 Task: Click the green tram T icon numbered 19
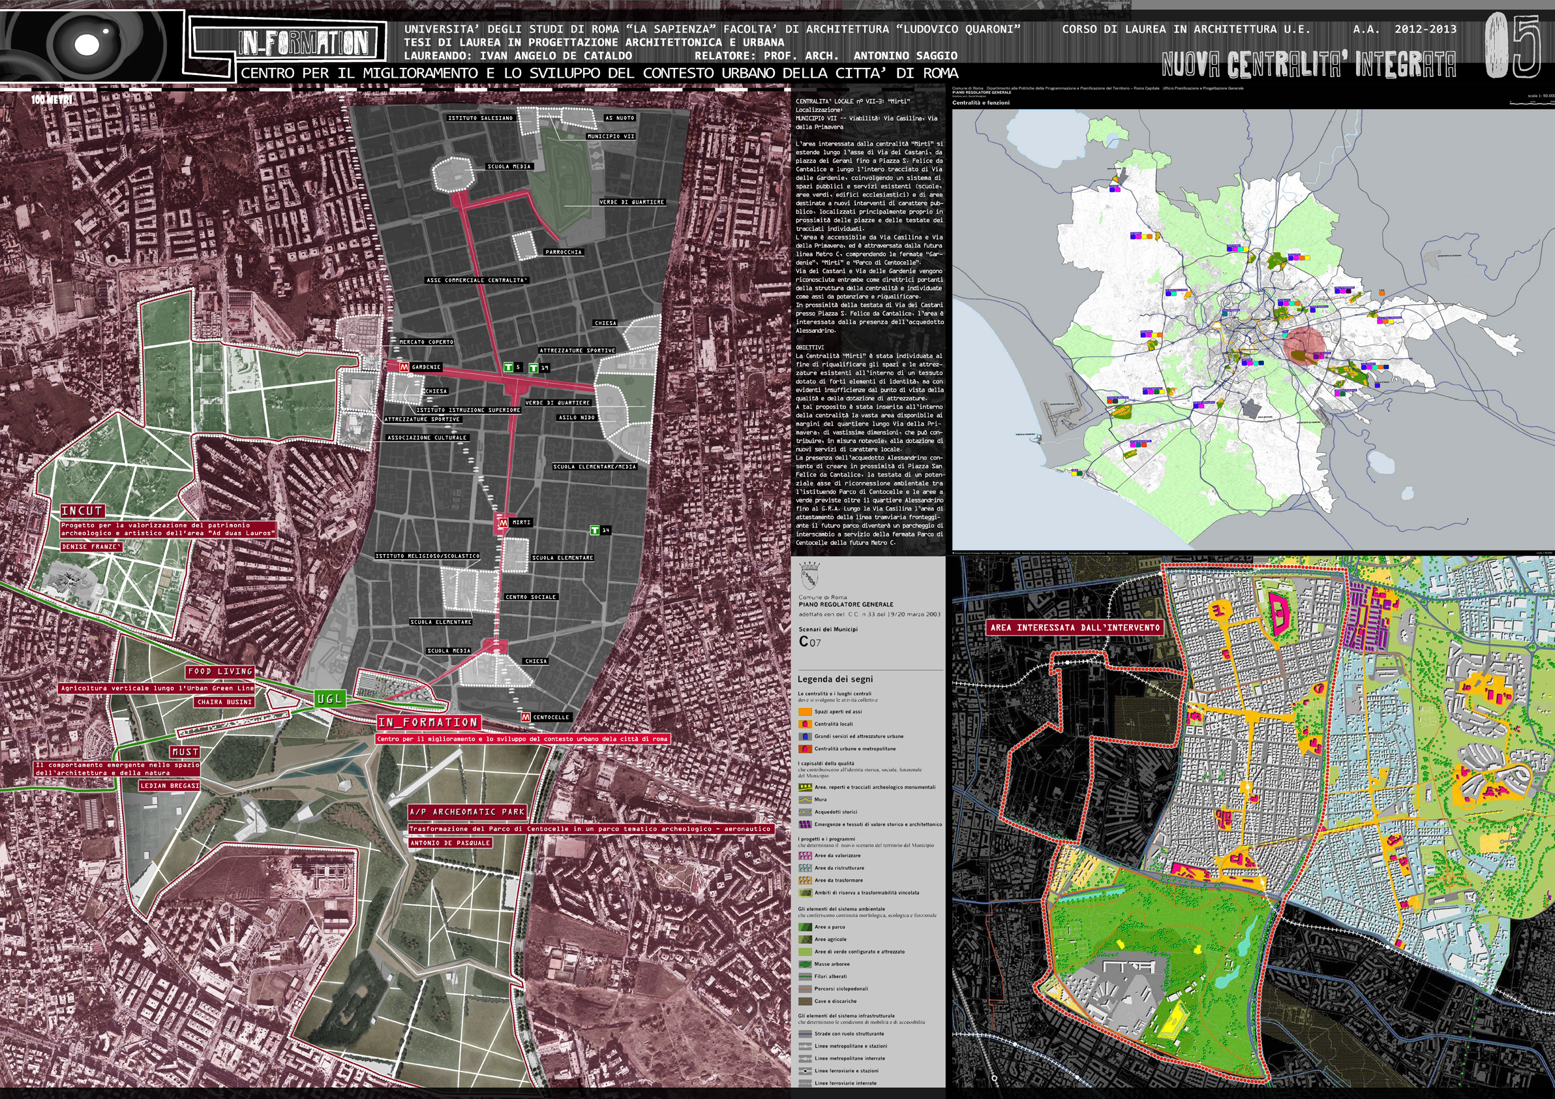(534, 368)
